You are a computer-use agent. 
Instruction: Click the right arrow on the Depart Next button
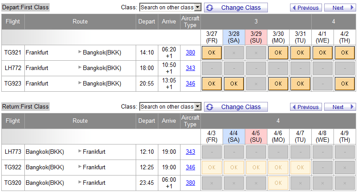coord(352,8)
